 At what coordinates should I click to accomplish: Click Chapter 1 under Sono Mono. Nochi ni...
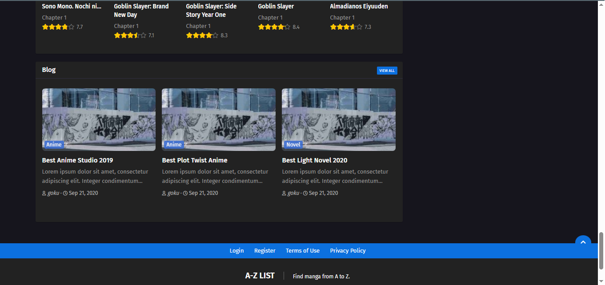pyautogui.click(x=54, y=18)
